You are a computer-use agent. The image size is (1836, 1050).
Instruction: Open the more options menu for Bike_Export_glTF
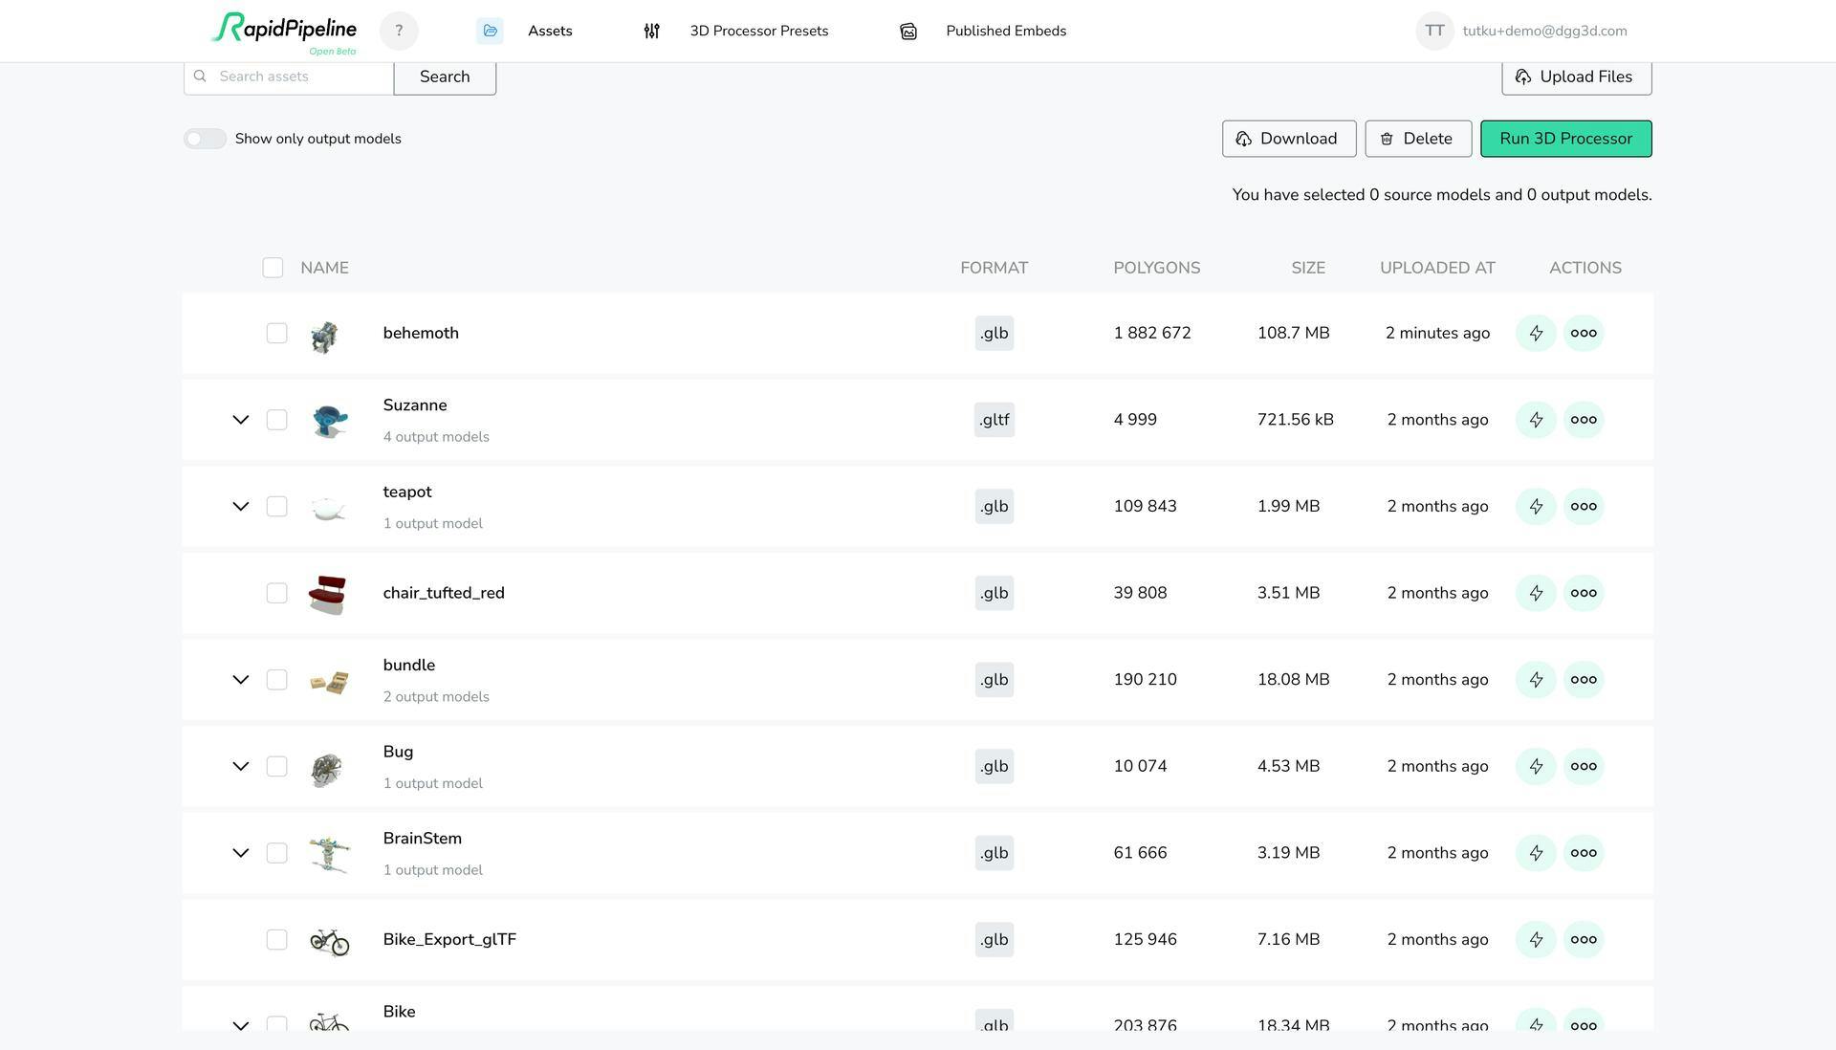pos(1584,939)
